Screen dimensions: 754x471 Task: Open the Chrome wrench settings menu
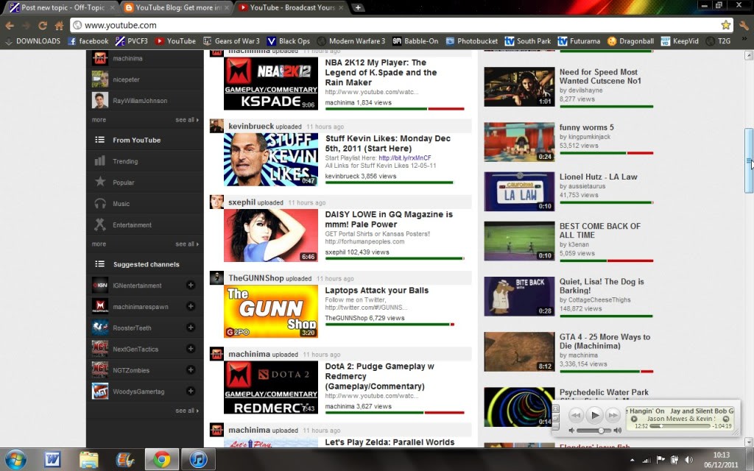744,26
